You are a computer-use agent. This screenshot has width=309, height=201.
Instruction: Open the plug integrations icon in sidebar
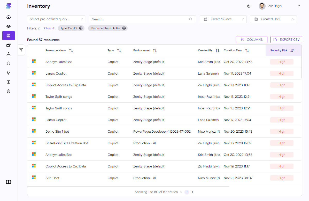point(9,73)
